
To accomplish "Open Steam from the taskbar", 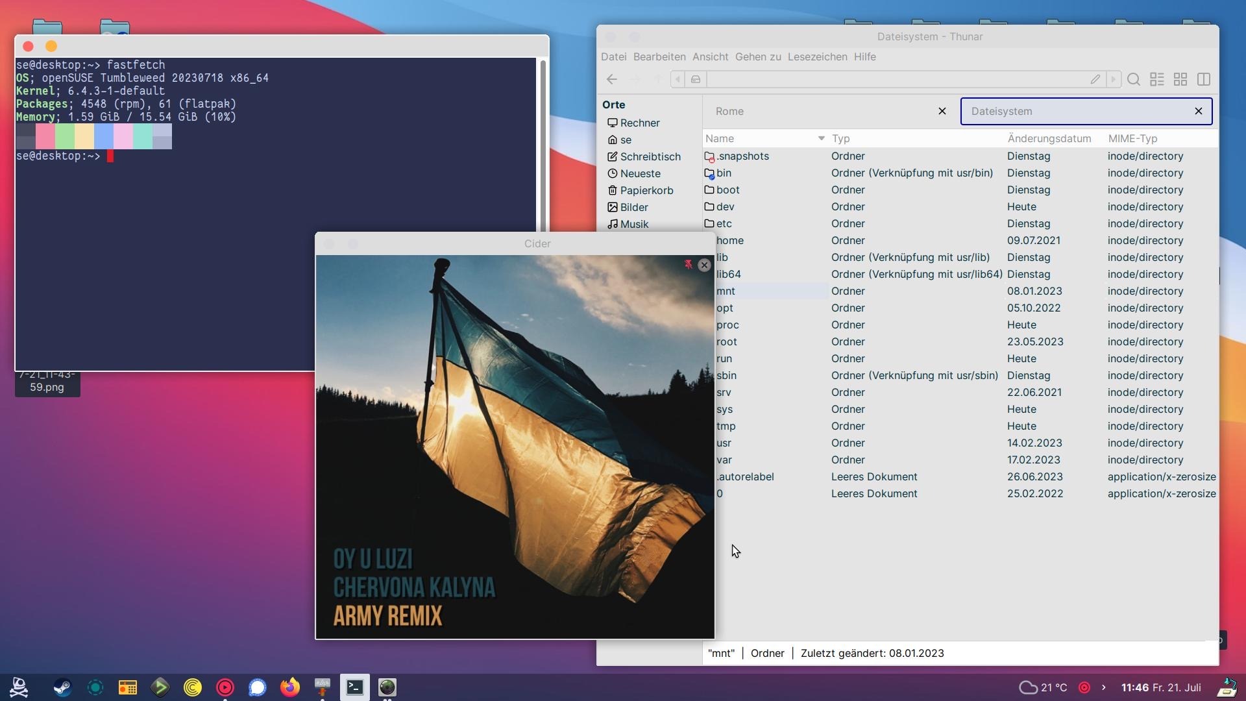I will [63, 687].
